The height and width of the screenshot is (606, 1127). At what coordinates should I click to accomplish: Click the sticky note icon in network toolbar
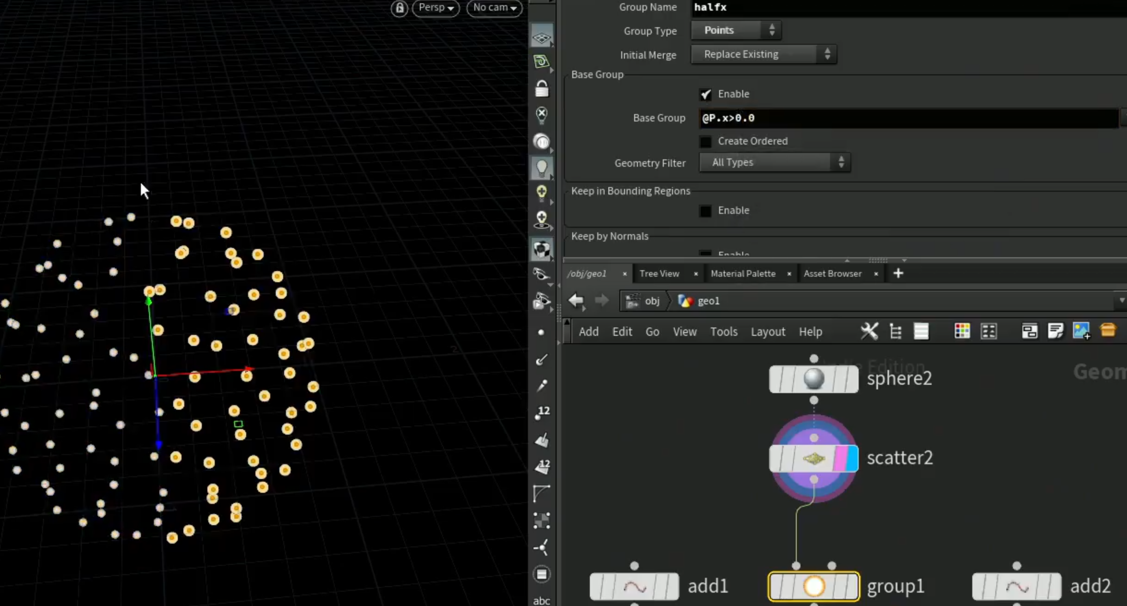pyautogui.click(x=1055, y=331)
